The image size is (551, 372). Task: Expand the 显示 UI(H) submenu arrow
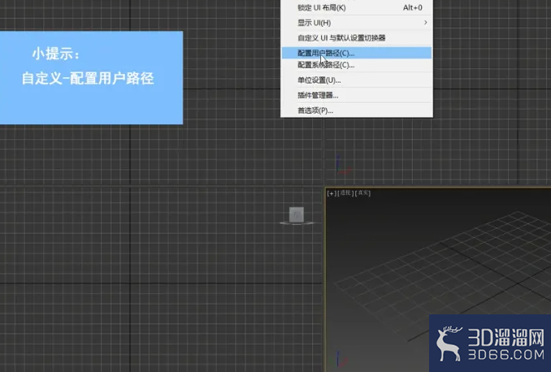[x=425, y=23]
